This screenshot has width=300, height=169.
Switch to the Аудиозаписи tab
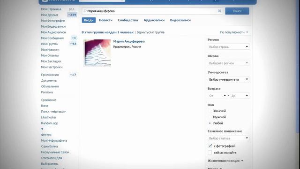click(x=154, y=20)
